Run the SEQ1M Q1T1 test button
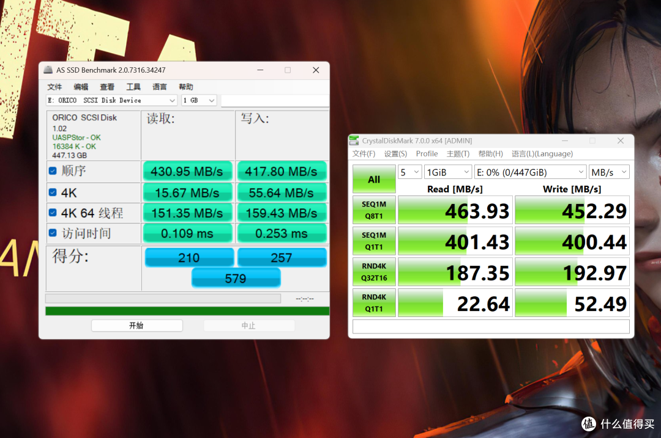Screen dimensions: 661x438 click(374, 241)
